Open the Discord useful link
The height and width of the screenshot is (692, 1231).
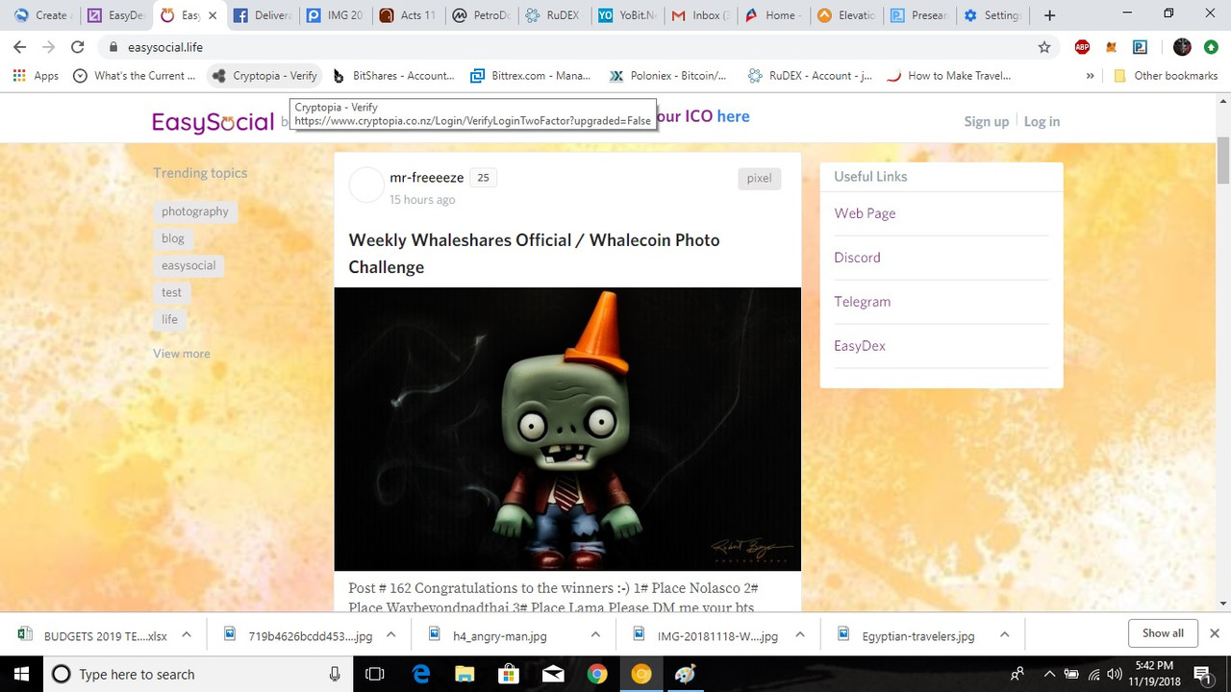pos(857,258)
